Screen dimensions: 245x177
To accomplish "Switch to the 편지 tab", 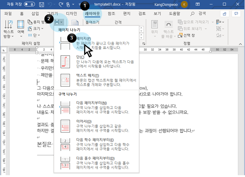I will (127, 14).
